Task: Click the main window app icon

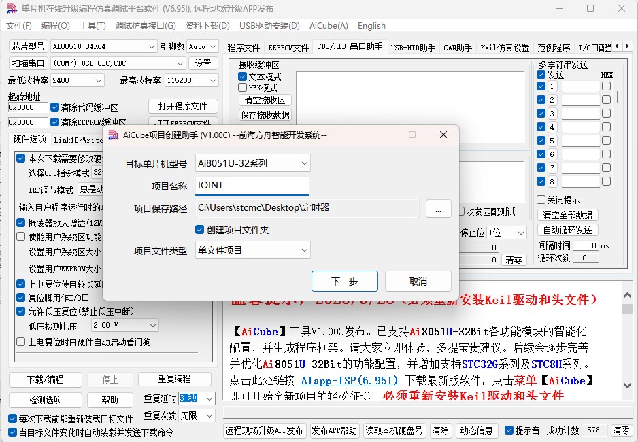Action: 12,9
